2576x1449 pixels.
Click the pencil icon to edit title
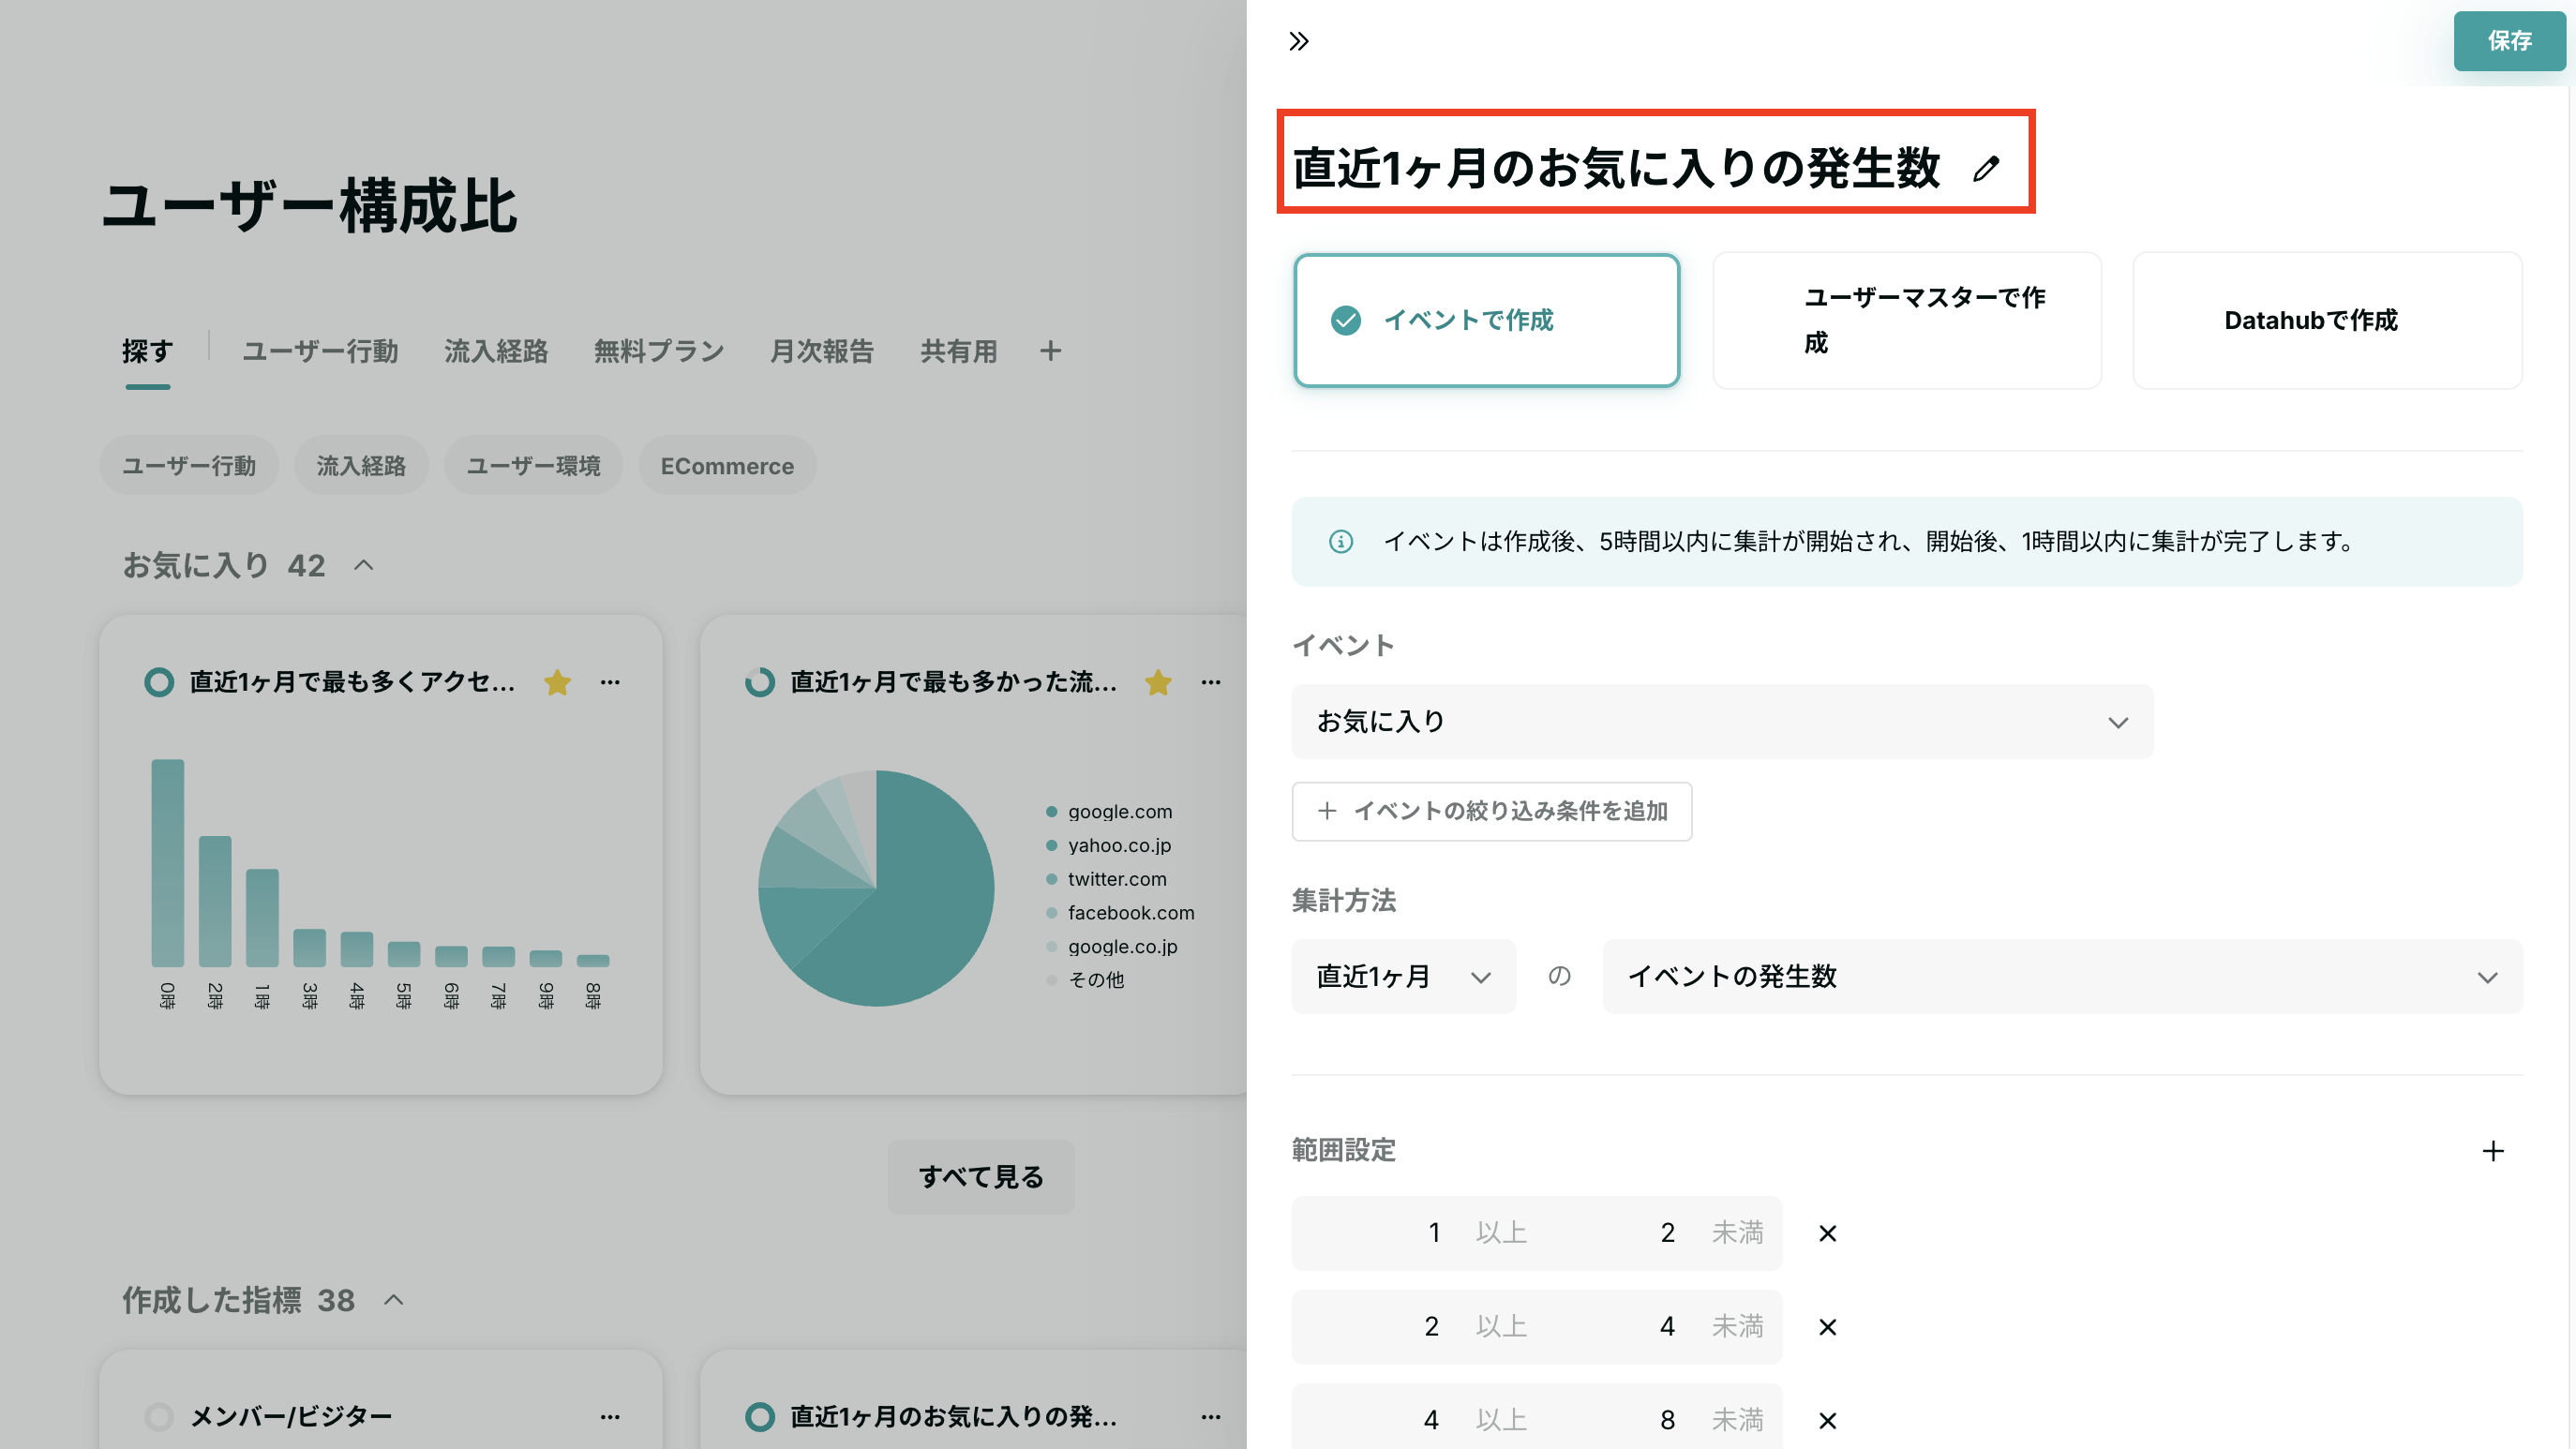pyautogui.click(x=1986, y=168)
